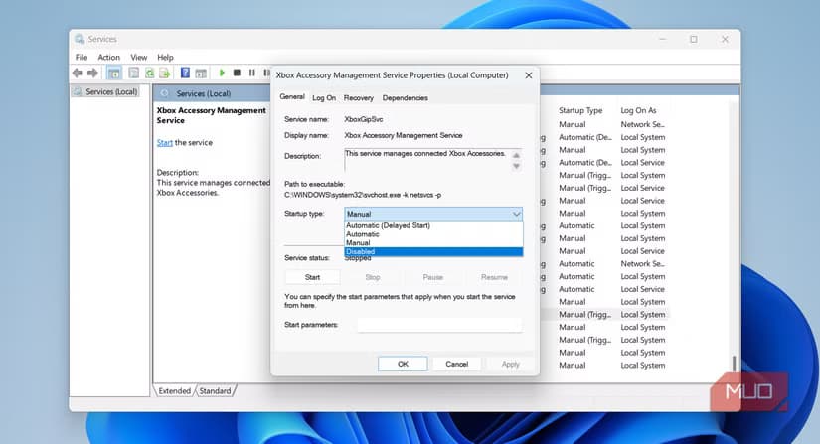Toggle the show/hide console tree icon
This screenshot has width=820, height=444.
(113, 74)
